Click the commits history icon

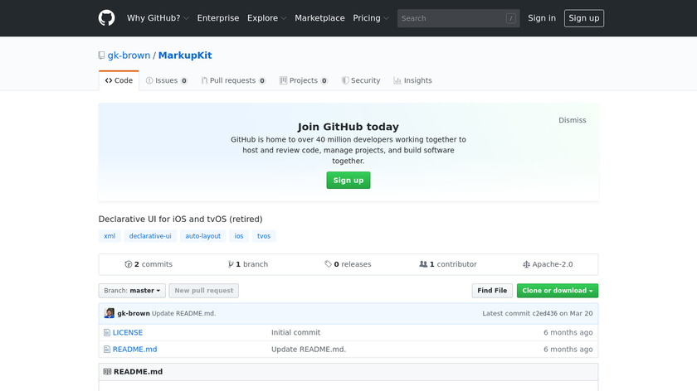coord(129,264)
